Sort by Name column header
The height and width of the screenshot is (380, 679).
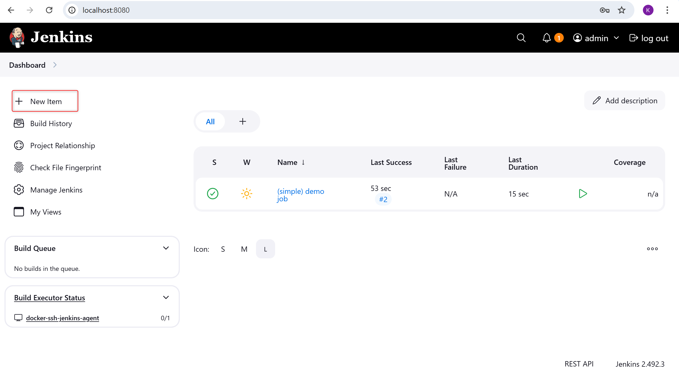291,162
